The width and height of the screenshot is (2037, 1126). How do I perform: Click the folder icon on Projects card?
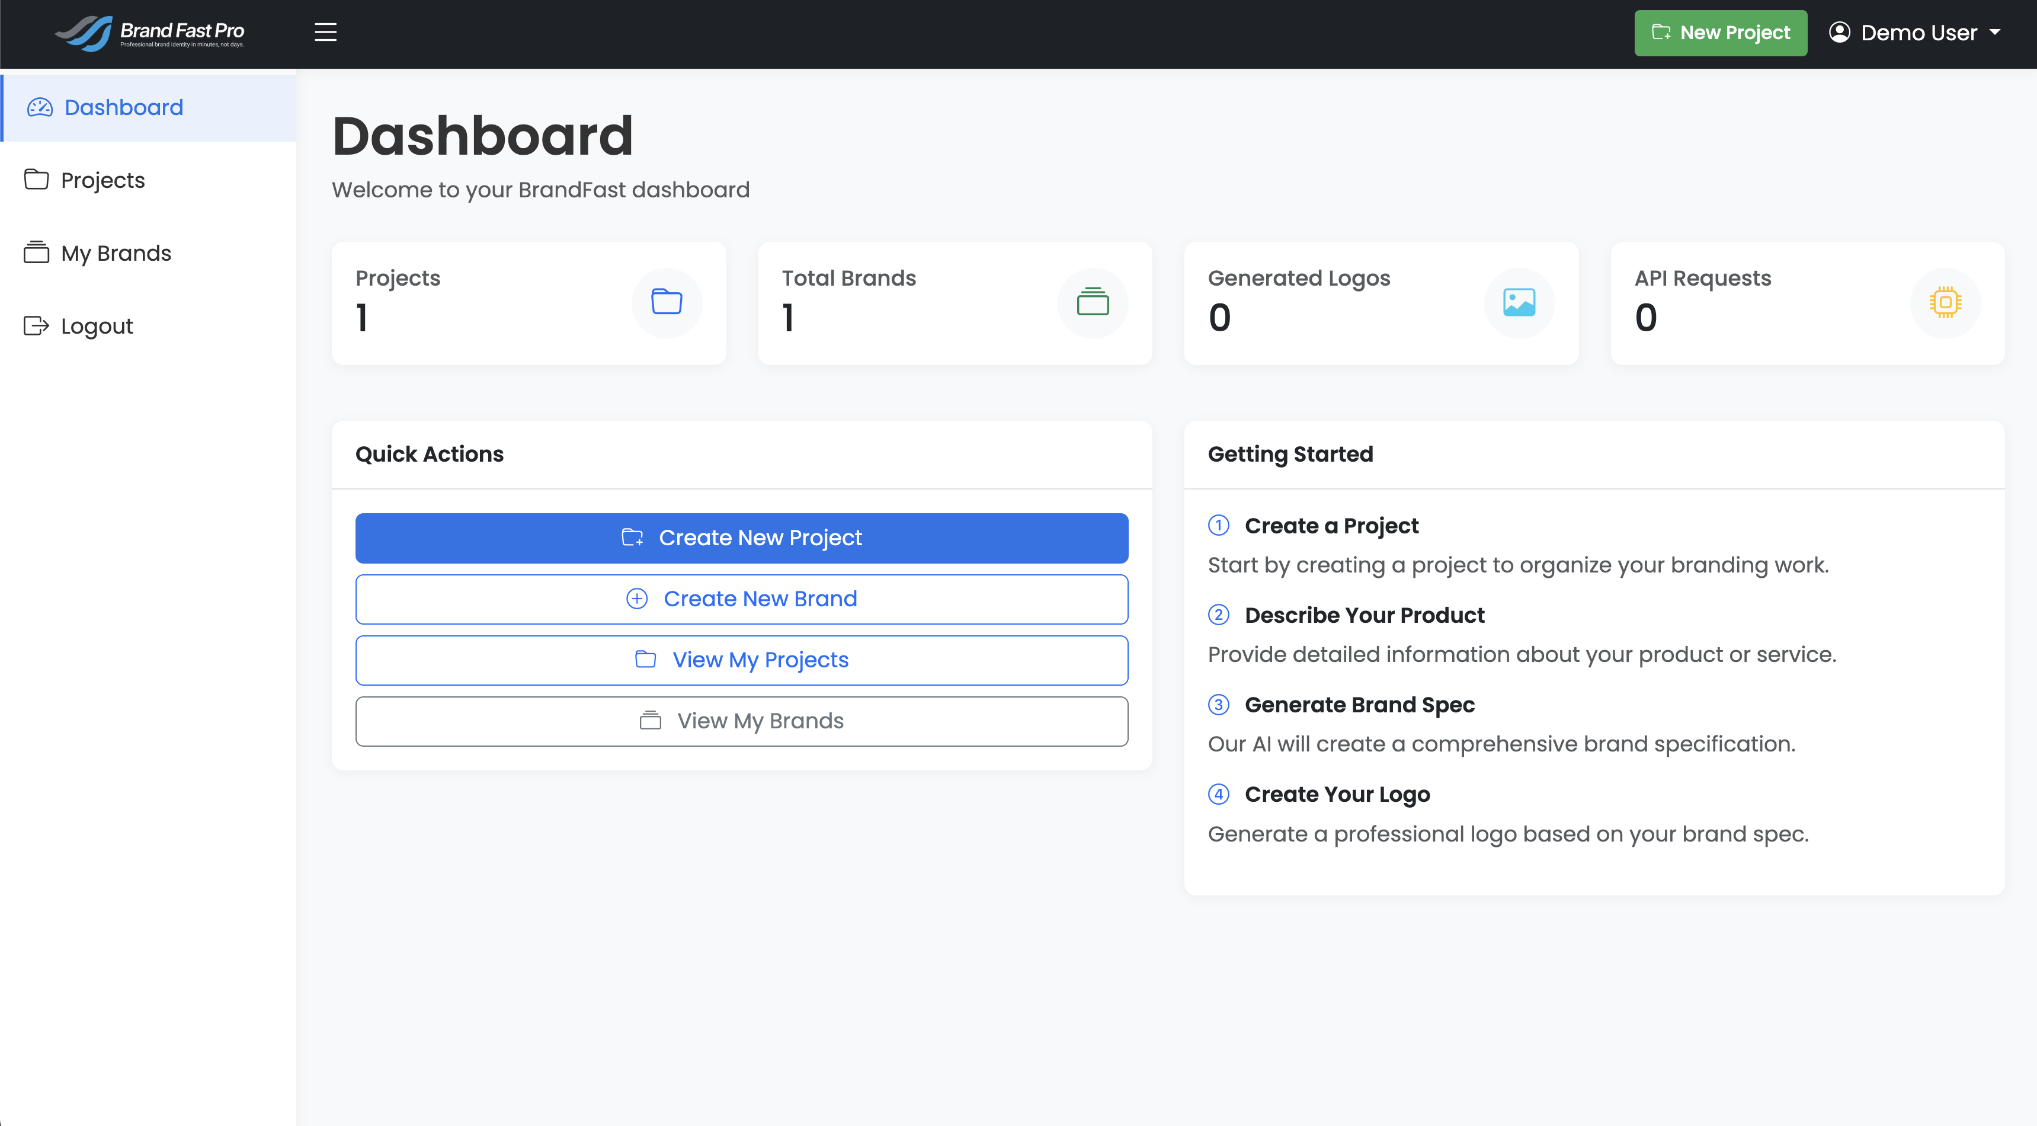[667, 302]
